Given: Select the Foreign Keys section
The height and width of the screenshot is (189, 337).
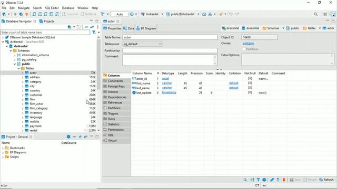Looking at the screenshot, I should [x=116, y=86].
